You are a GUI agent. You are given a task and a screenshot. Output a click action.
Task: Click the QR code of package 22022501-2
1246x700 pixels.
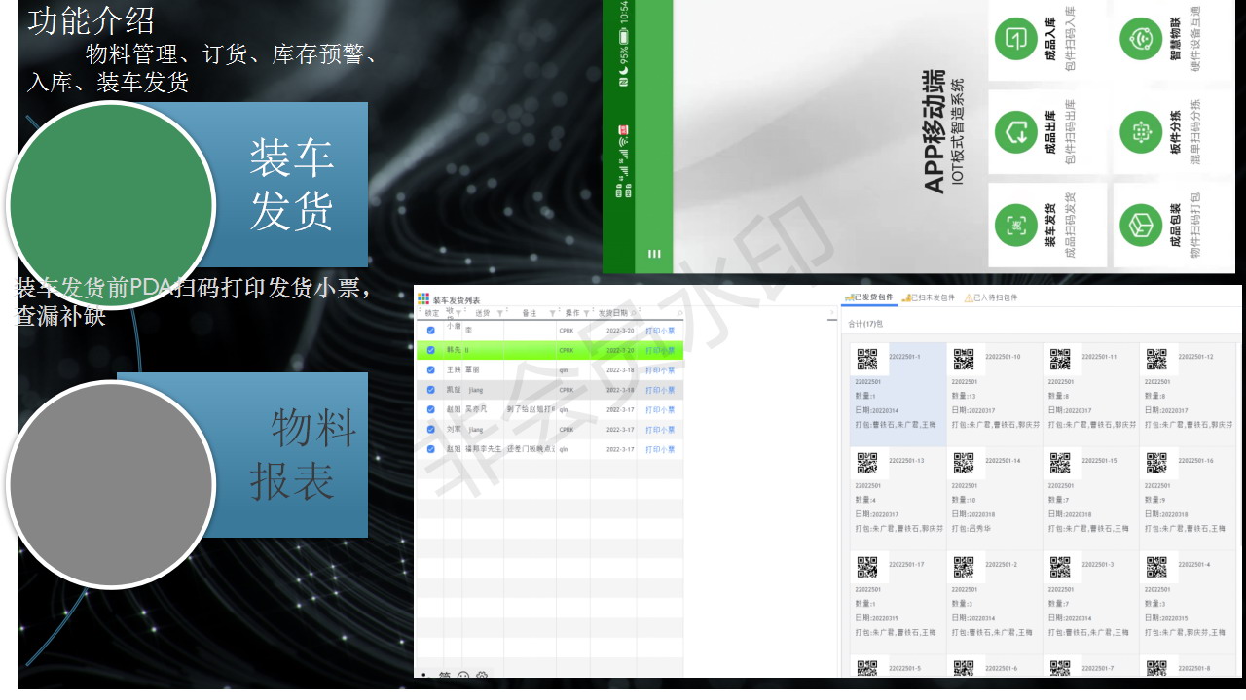963,567
